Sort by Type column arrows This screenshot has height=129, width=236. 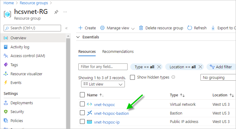(183, 95)
